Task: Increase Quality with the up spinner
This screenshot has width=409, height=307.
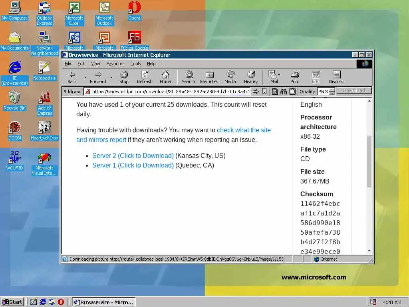Action: coord(332,90)
